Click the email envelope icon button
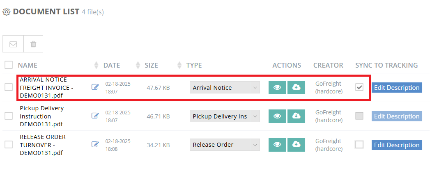 (13, 44)
